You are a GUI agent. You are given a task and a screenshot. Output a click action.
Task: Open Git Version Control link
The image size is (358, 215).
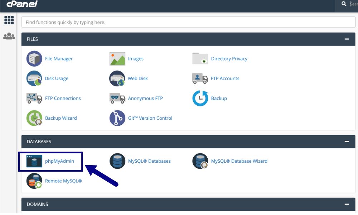click(x=150, y=118)
